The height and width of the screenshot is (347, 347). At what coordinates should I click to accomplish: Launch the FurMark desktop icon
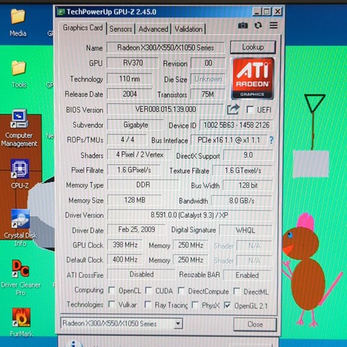[x=22, y=322]
